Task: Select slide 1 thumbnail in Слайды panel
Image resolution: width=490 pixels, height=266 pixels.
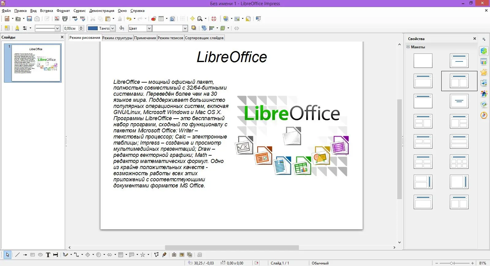Action: tap(33, 63)
